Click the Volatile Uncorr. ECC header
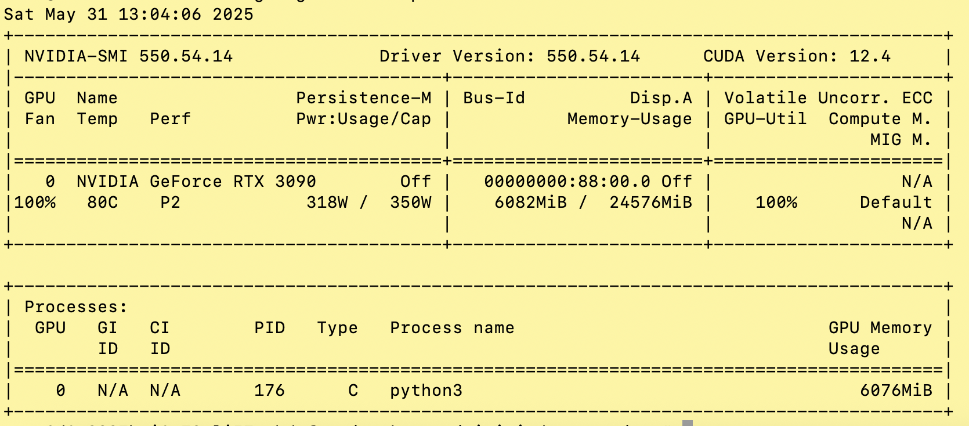The image size is (969, 426). tap(828, 98)
